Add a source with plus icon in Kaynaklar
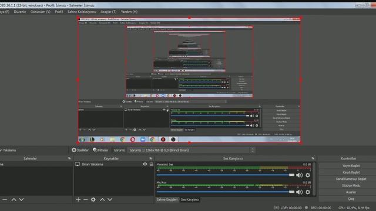The width and height of the screenshot is (376, 211). tap(78, 199)
